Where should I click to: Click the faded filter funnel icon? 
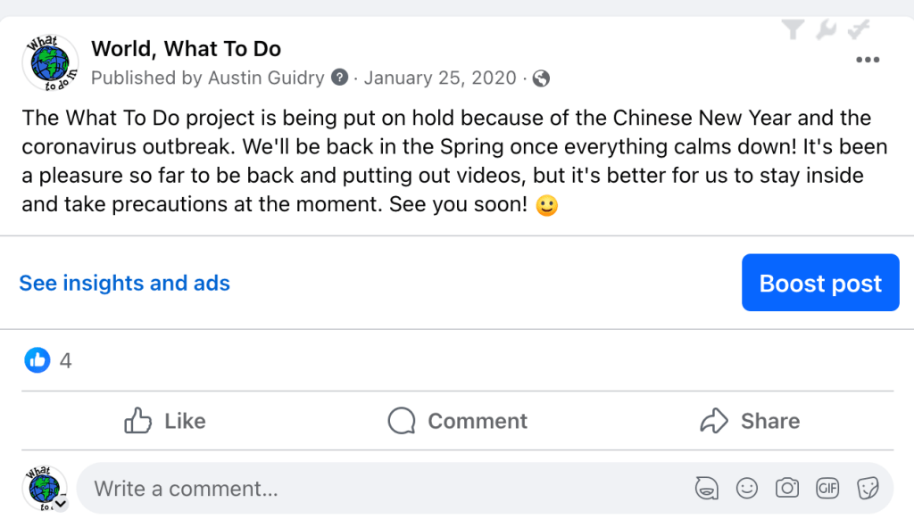tap(793, 31)
